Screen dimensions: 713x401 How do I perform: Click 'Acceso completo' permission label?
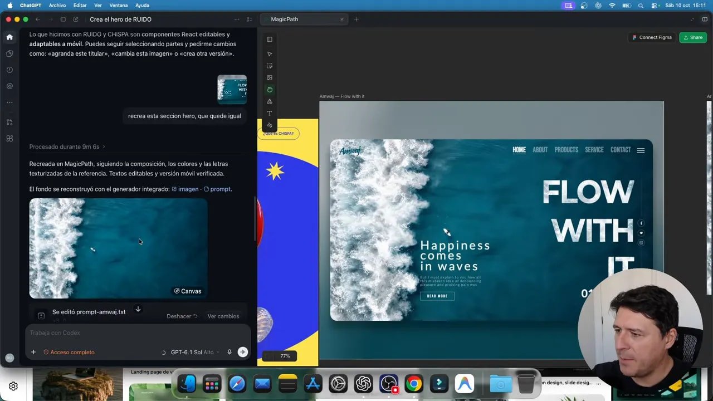coord(69,352)
